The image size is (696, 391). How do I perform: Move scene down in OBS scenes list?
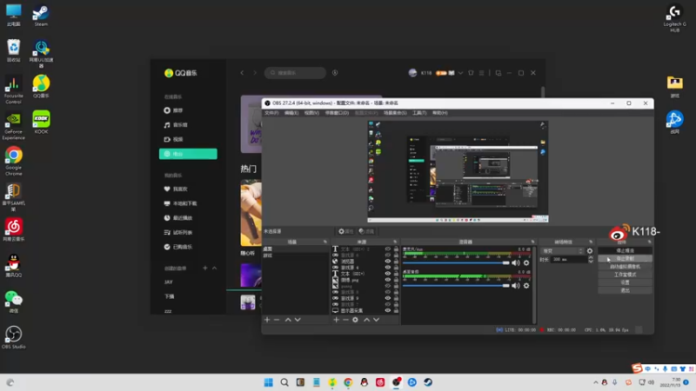(298, 320)
